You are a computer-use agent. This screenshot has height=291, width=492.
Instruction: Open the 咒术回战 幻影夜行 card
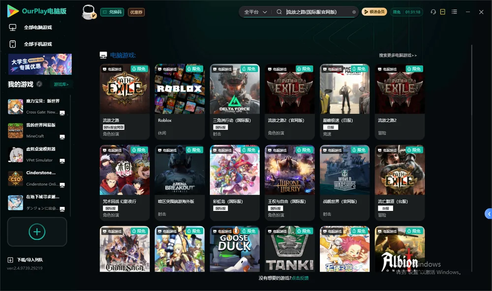[124, 183]
